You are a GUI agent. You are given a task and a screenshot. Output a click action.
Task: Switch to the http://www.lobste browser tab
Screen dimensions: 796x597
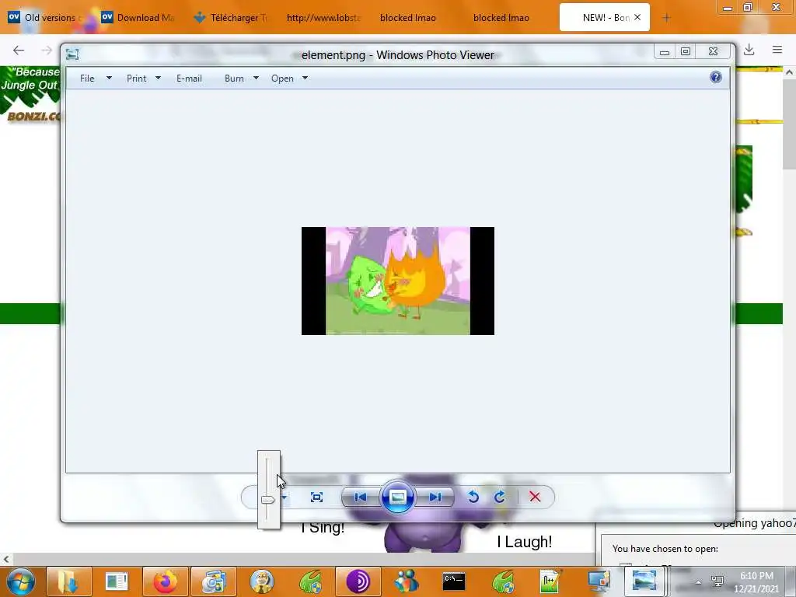(323, 18)
